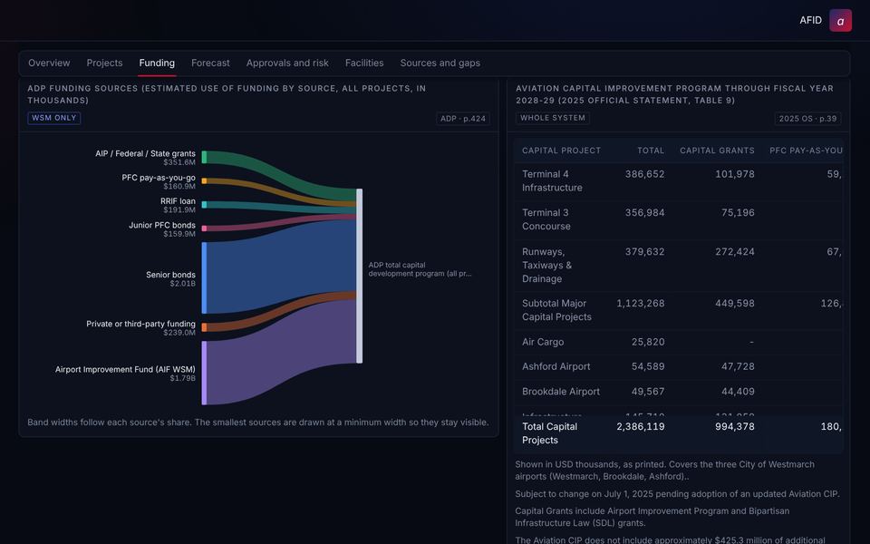Click the Air Cargo row name
This screenshot has width=870, height=544.
coord(543,342)
